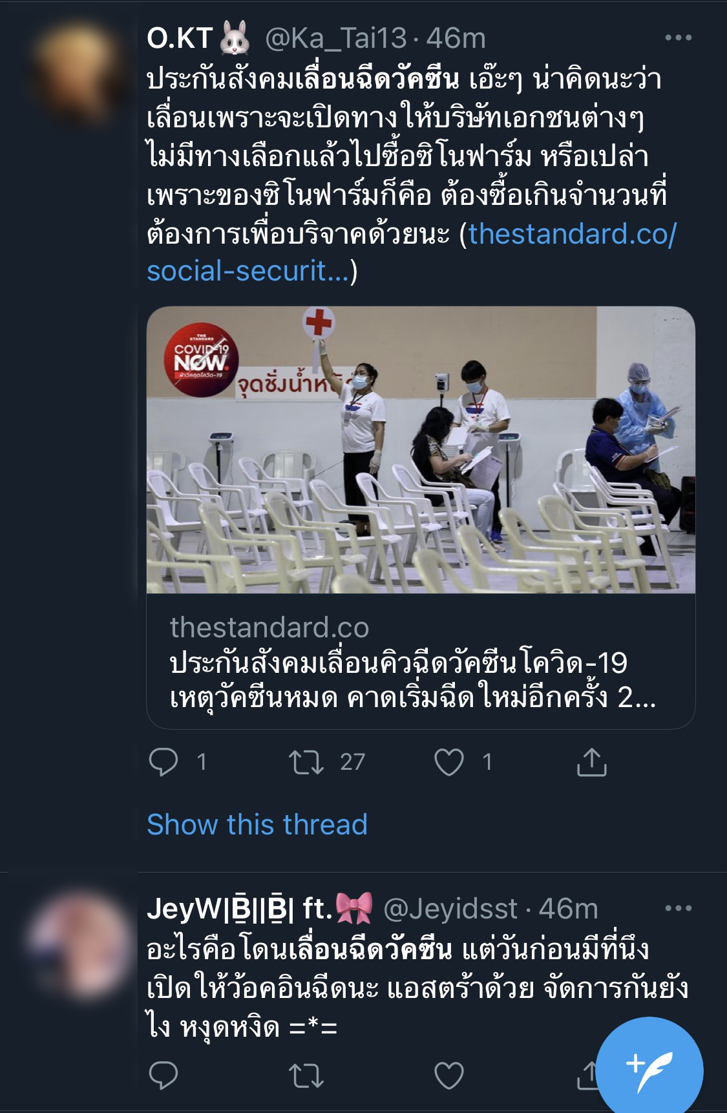Open the thestandard.co article headline
The image size is (727, 1113).
[412, 680]
